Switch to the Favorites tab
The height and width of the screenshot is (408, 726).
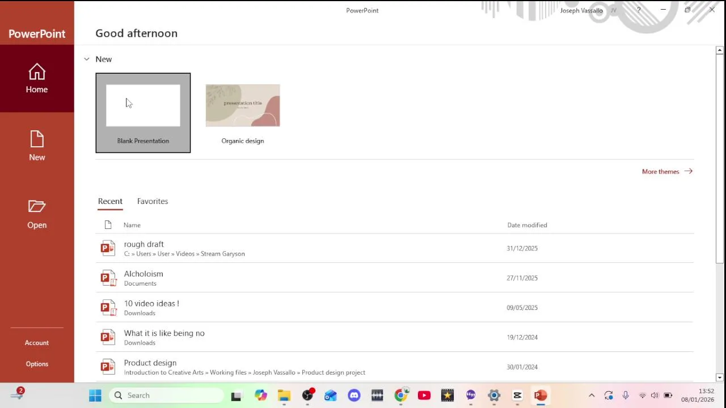click(153, 201)
